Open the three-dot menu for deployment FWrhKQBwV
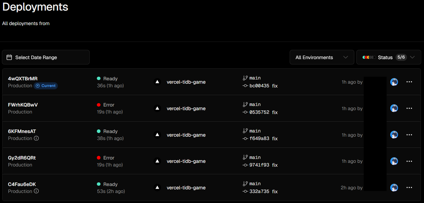Image resolution: width=424 pixels, height=203 pixels. [x=409, y=108]
